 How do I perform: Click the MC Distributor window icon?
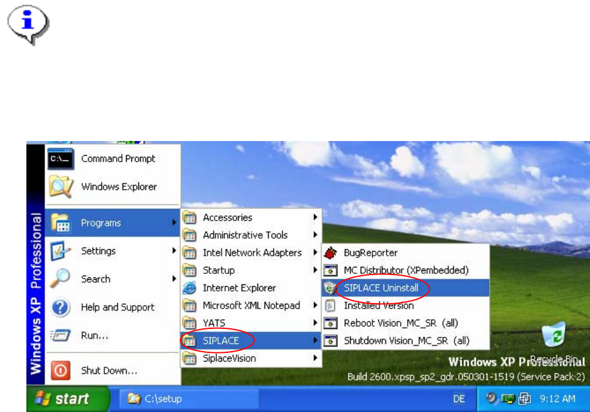point(330,270)
